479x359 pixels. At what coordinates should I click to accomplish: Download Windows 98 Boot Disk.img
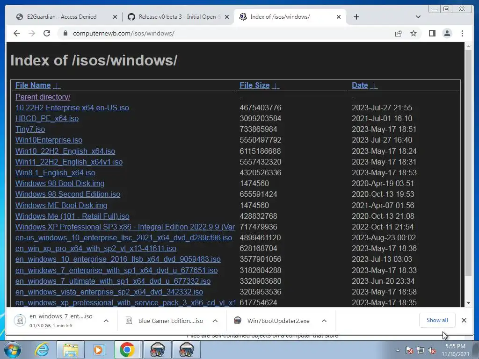[x=60, y=183]
